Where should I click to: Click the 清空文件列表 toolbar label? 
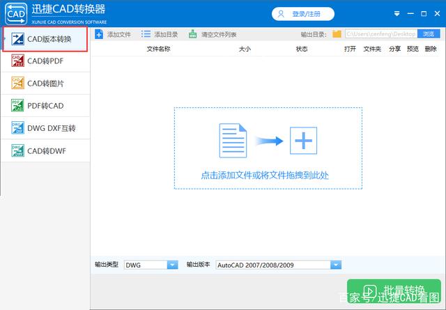(x=219, y=35)
